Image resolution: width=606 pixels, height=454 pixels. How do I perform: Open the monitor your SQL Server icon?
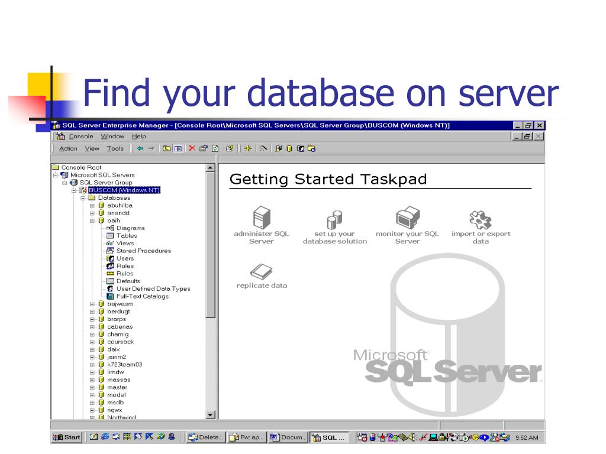[407, 218]
